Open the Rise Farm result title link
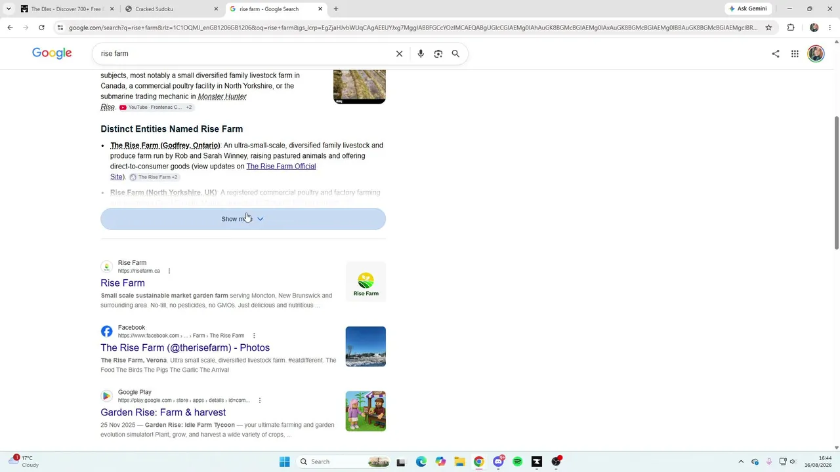 pyautogui.click(x=123, y=283)
